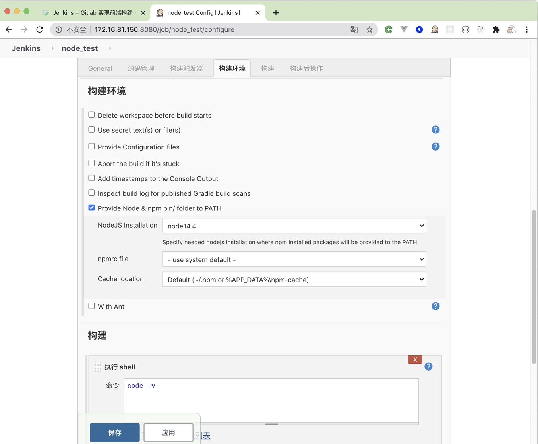Image resolution: width=538 pixels, height=444 pixels.
Task: Open the extensions puzzle icon
Action: pos(496,29)
